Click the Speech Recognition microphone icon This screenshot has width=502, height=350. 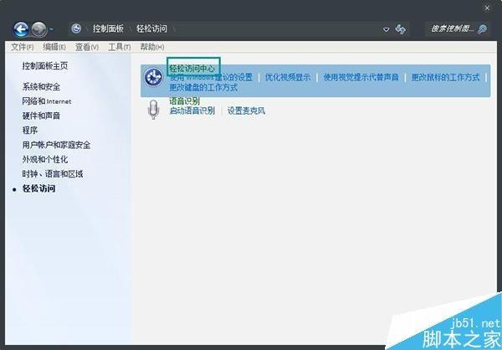coord(153,109)
